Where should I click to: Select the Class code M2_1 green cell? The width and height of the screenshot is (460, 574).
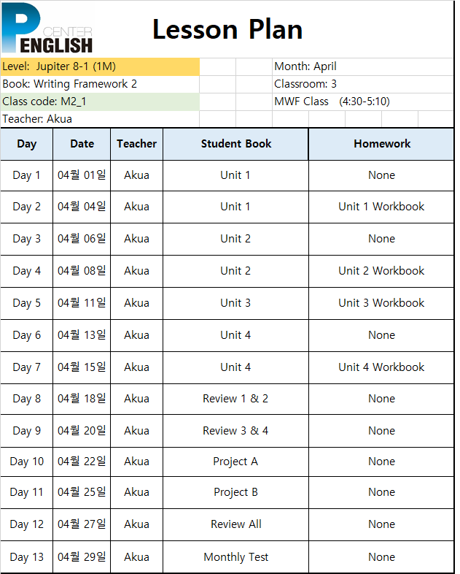point(100,102)
